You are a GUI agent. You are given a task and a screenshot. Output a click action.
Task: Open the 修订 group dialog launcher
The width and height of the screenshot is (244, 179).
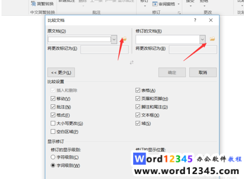tap(179, 12)
